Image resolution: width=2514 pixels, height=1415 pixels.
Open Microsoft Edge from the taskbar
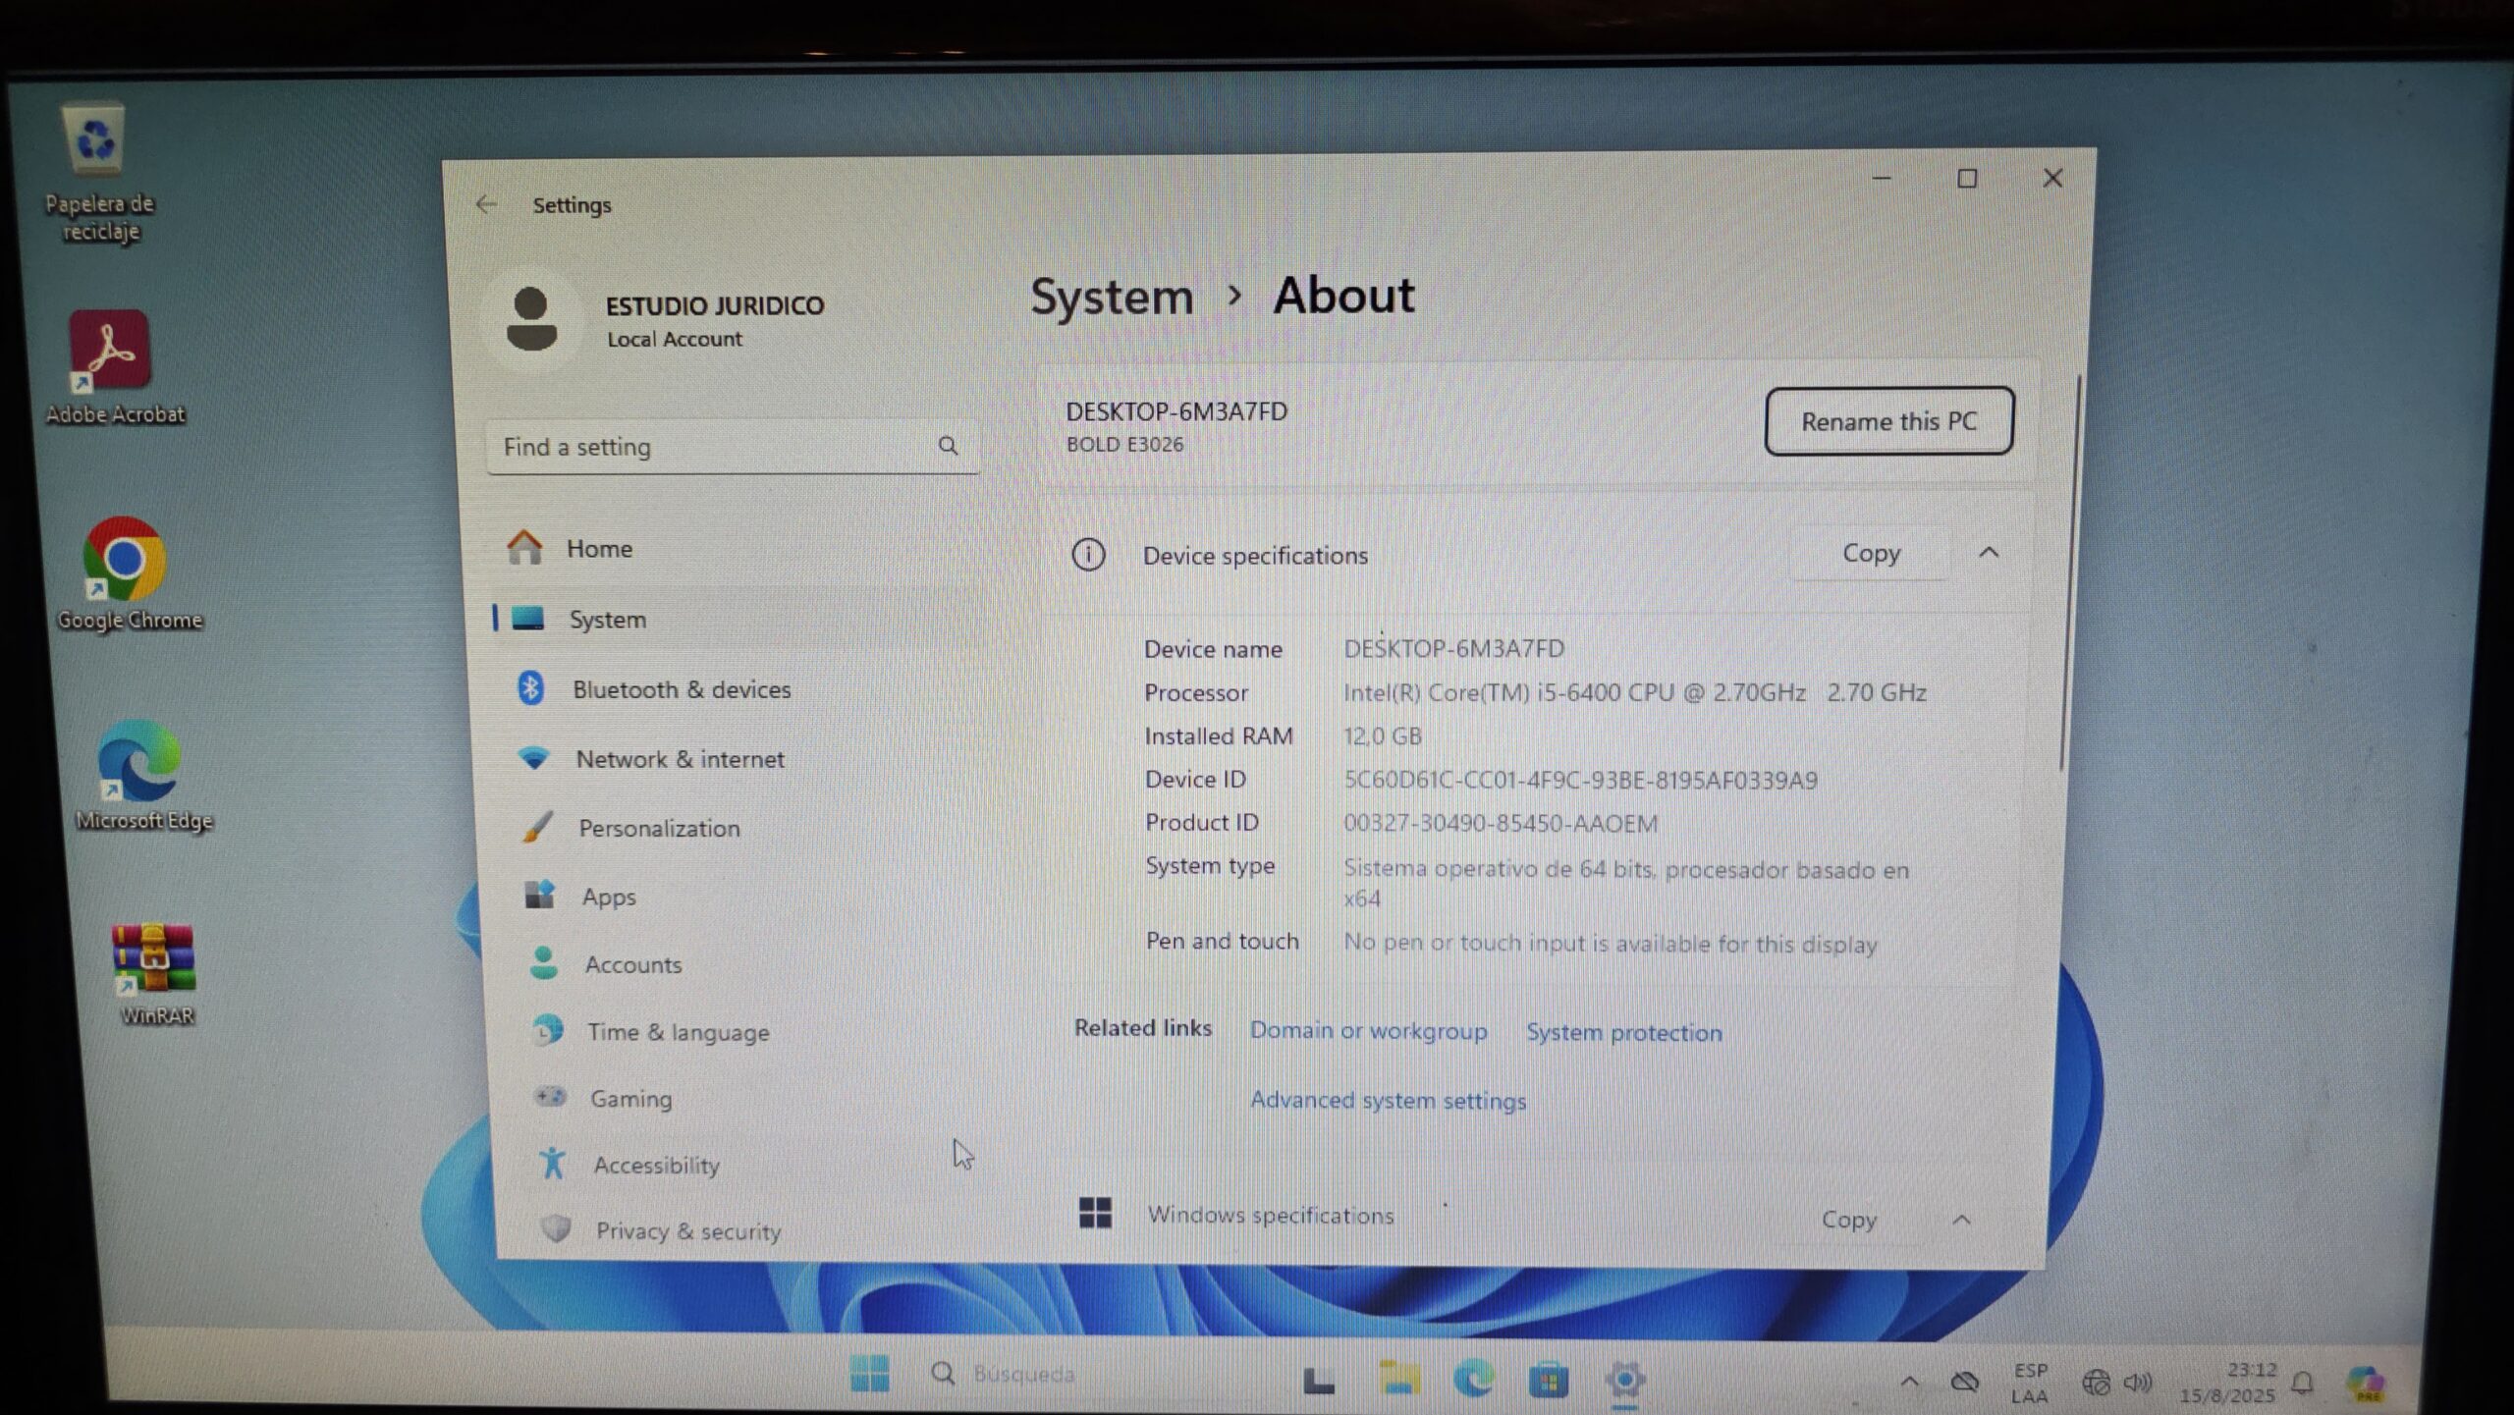(x=1473, y=1380)
